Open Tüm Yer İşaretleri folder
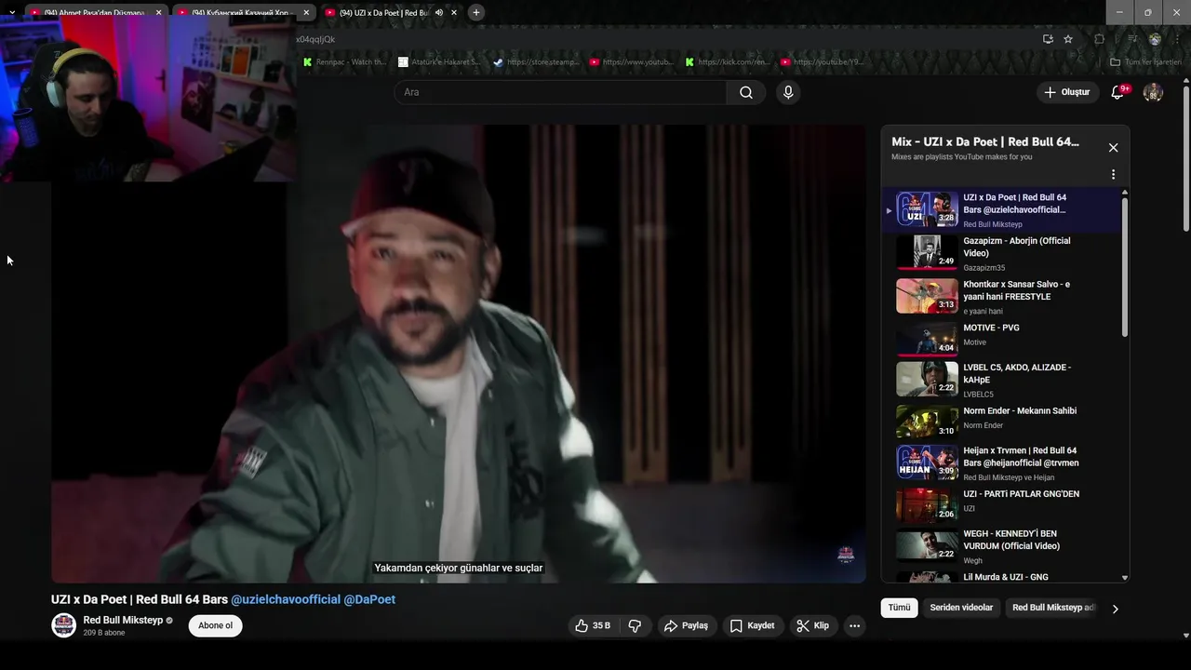This screenshot has height=670, width=1191. 1146,62
